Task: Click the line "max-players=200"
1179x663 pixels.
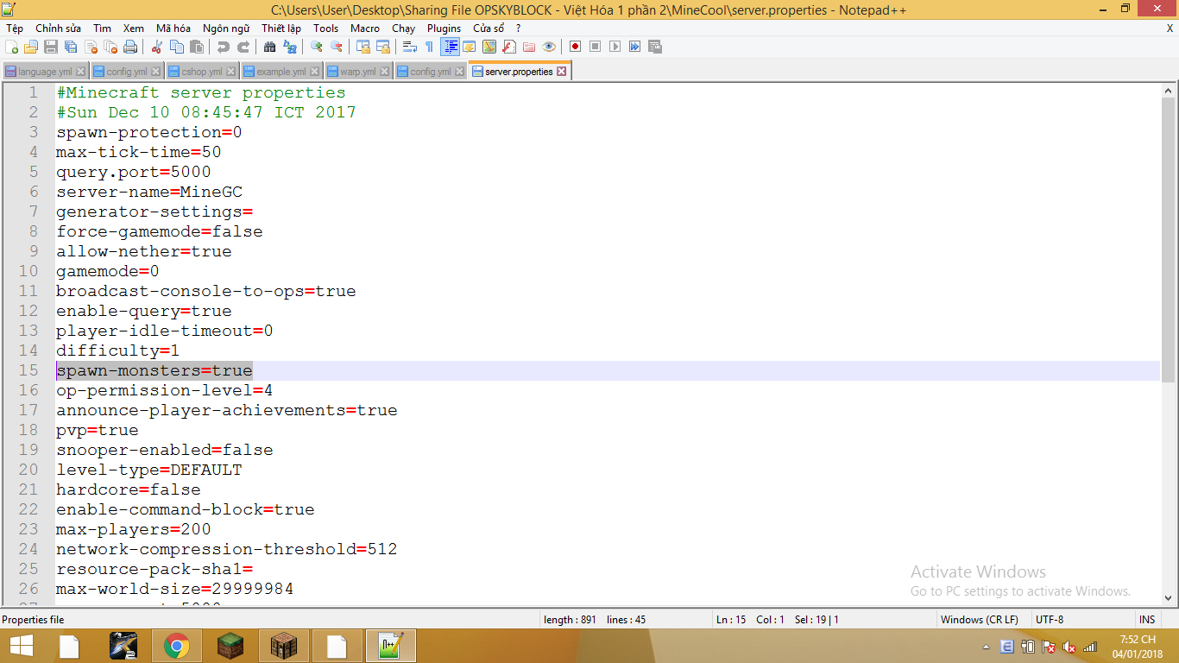Action: [134, 529]
